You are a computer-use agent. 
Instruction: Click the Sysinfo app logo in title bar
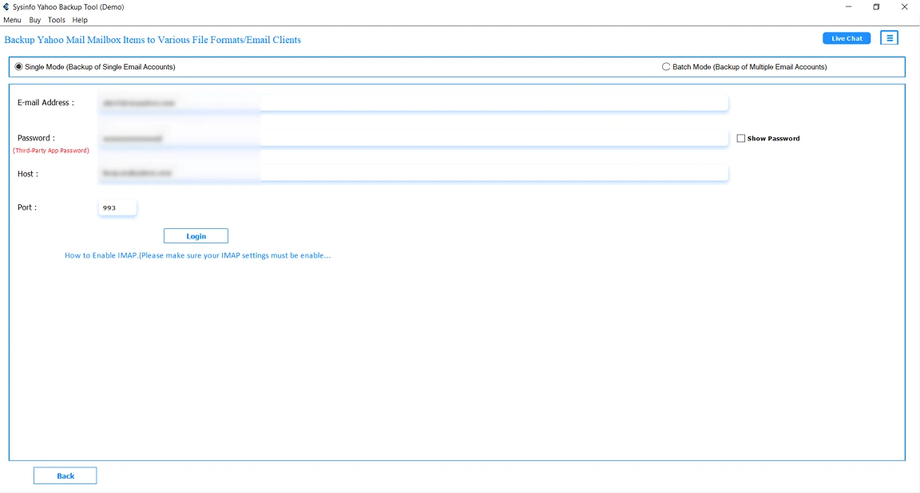click(6, 7)
